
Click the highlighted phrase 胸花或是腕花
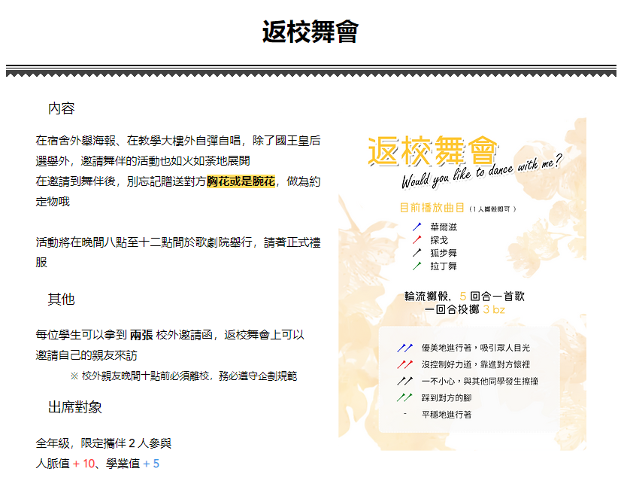pos(241,181)
